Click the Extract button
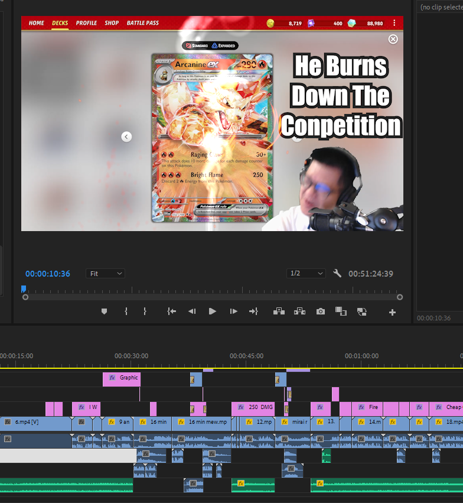The image size is (463, 503). pos(299,311)
